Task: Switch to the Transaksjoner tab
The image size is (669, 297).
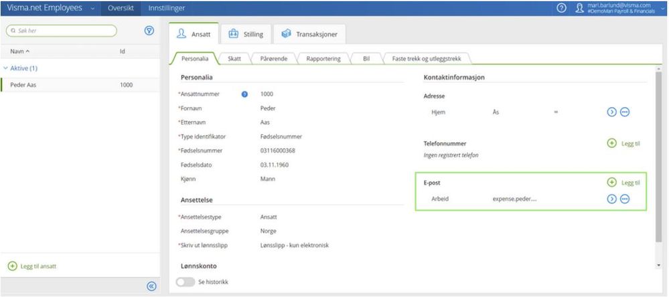Action: click(309, 34)
